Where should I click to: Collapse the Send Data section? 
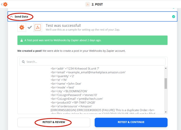click(11, 17)
